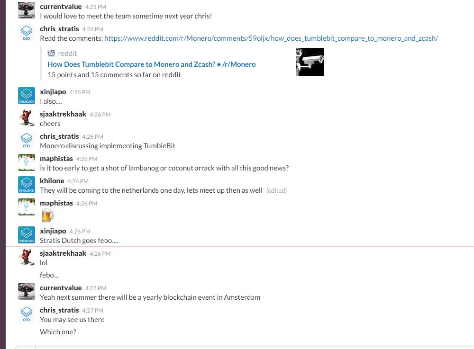Click currentvalue's avatar beside Amsterdam event message
The width and height of the screenshot is (474, 349).
coord(26,292)
